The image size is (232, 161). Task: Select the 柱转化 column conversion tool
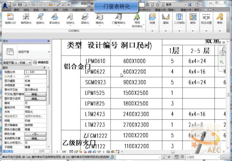tap(70, 19)
